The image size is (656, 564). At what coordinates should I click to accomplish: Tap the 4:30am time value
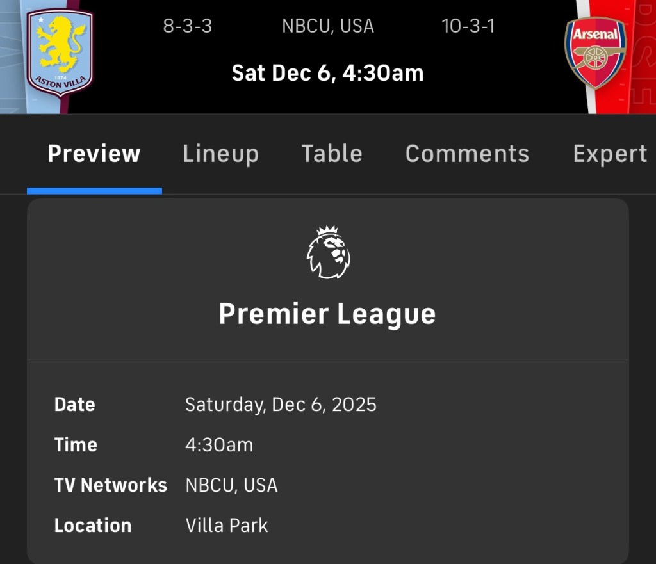[219, 445]
